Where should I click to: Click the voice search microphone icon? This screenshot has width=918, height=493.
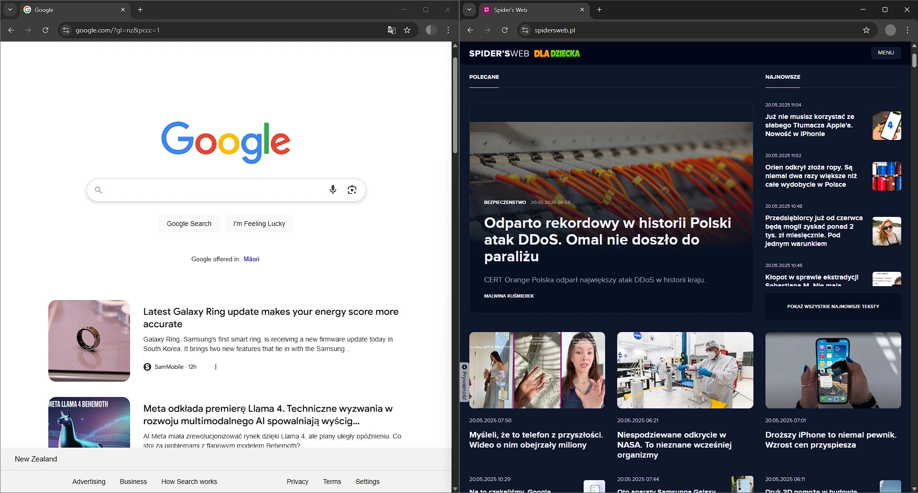coord(333,190)
